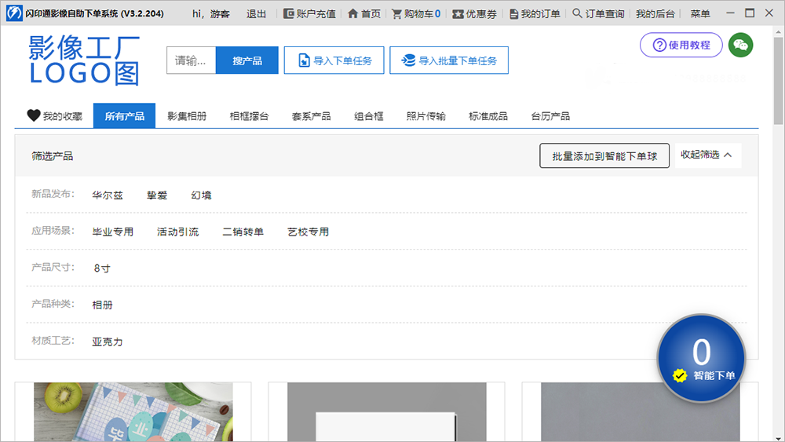
Task: Click the product search input field
Action: 191,60
